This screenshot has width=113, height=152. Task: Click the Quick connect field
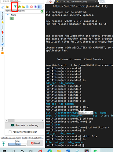tap(22, 1)
